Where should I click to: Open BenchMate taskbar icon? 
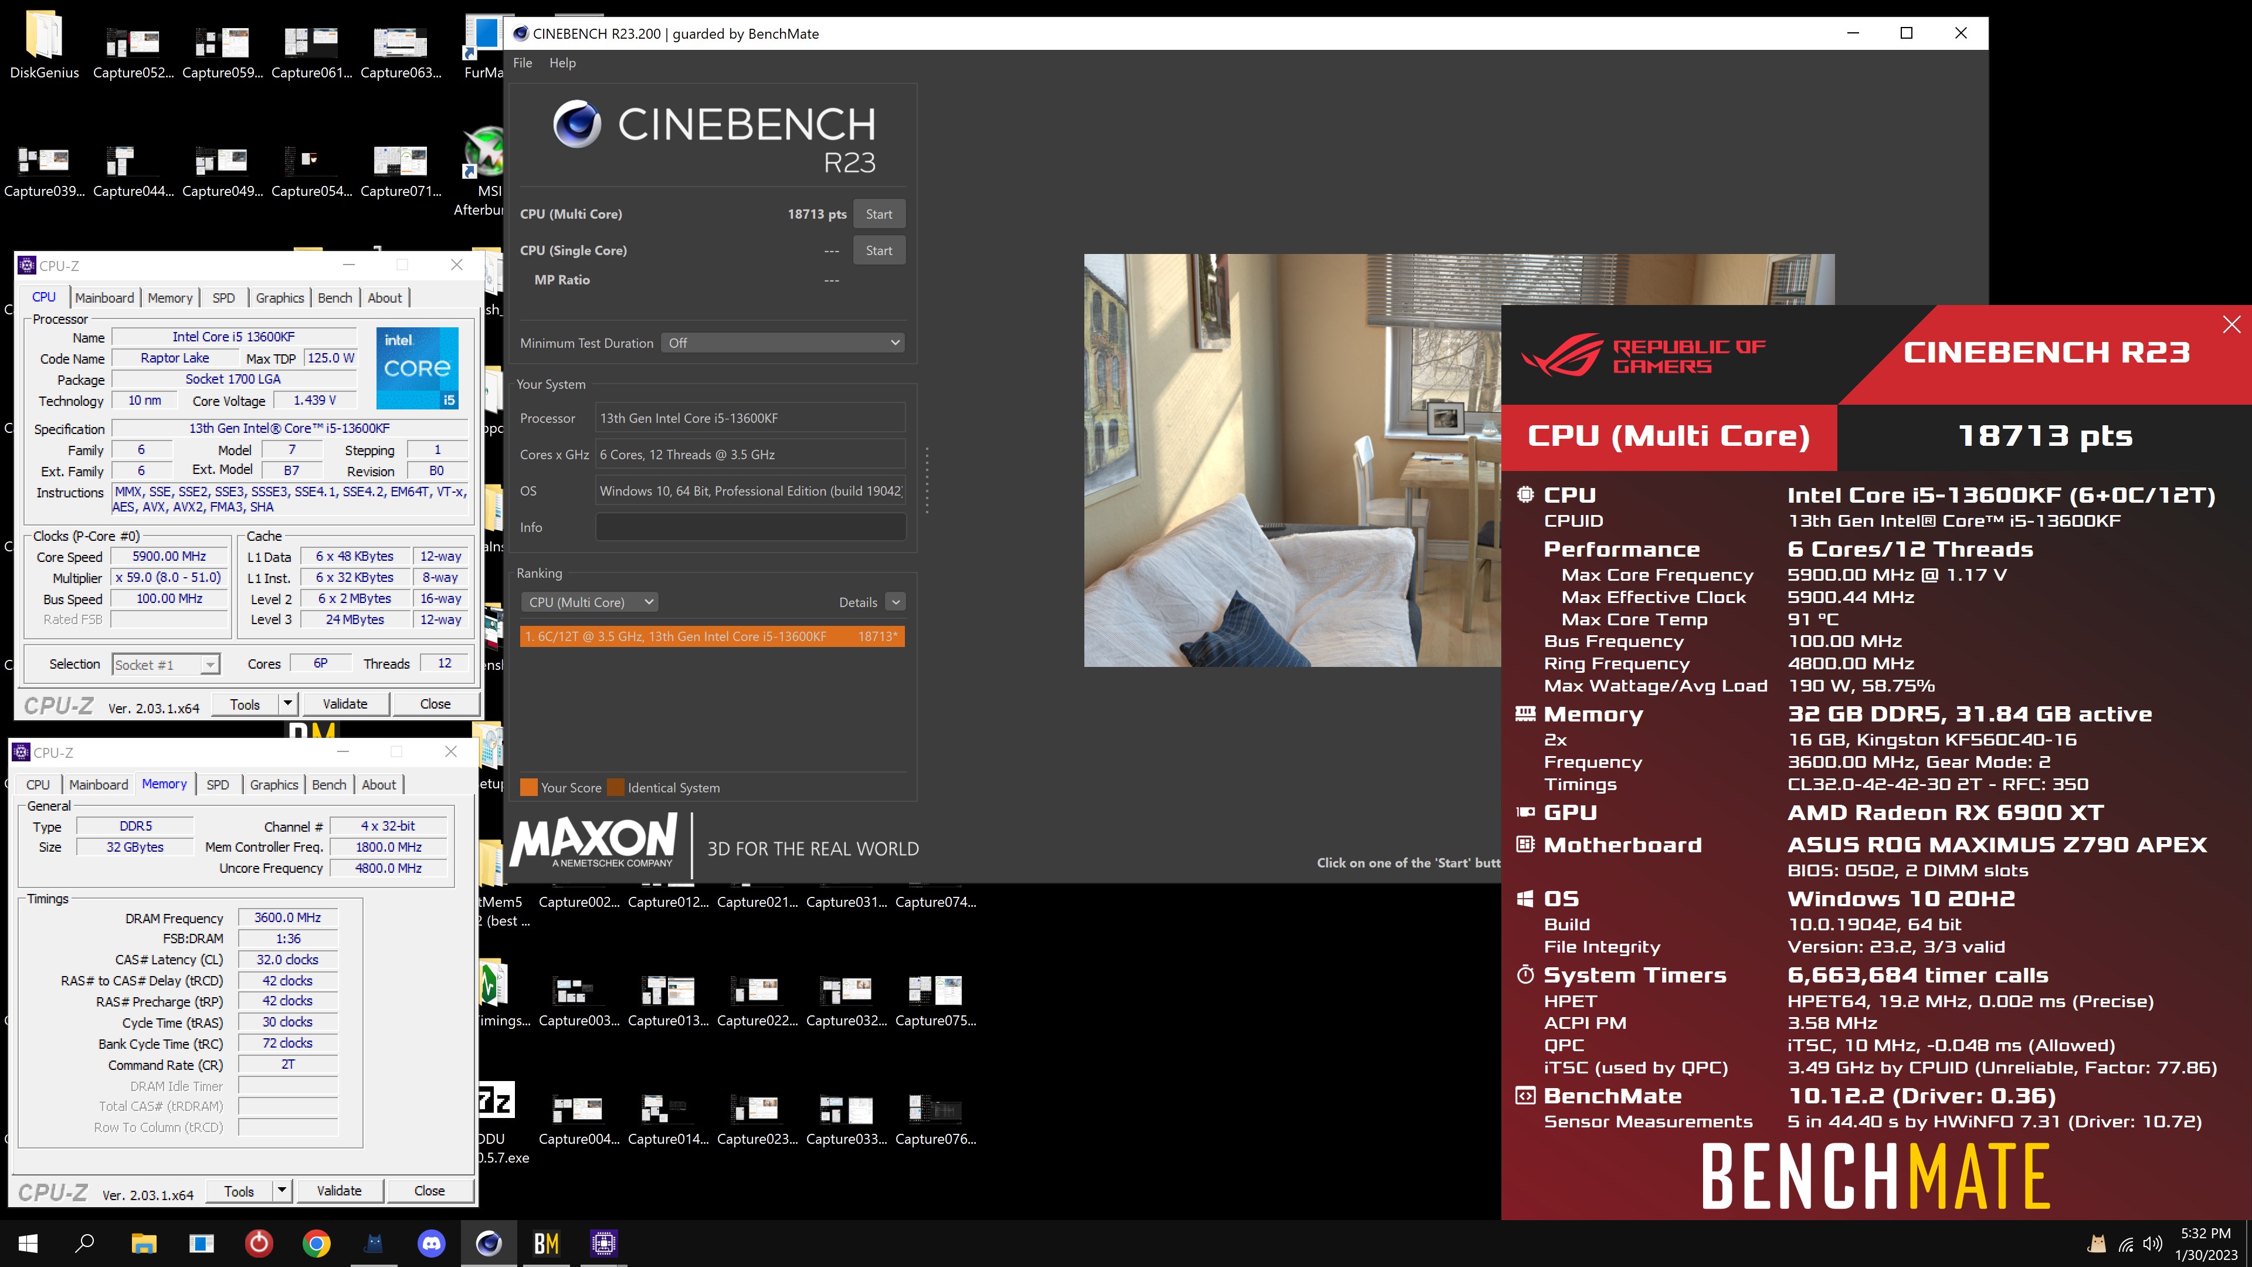547,1242
